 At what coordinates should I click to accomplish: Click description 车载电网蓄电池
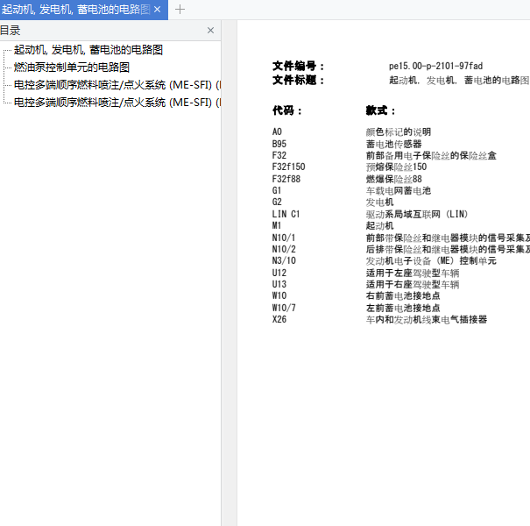point(399,190)
